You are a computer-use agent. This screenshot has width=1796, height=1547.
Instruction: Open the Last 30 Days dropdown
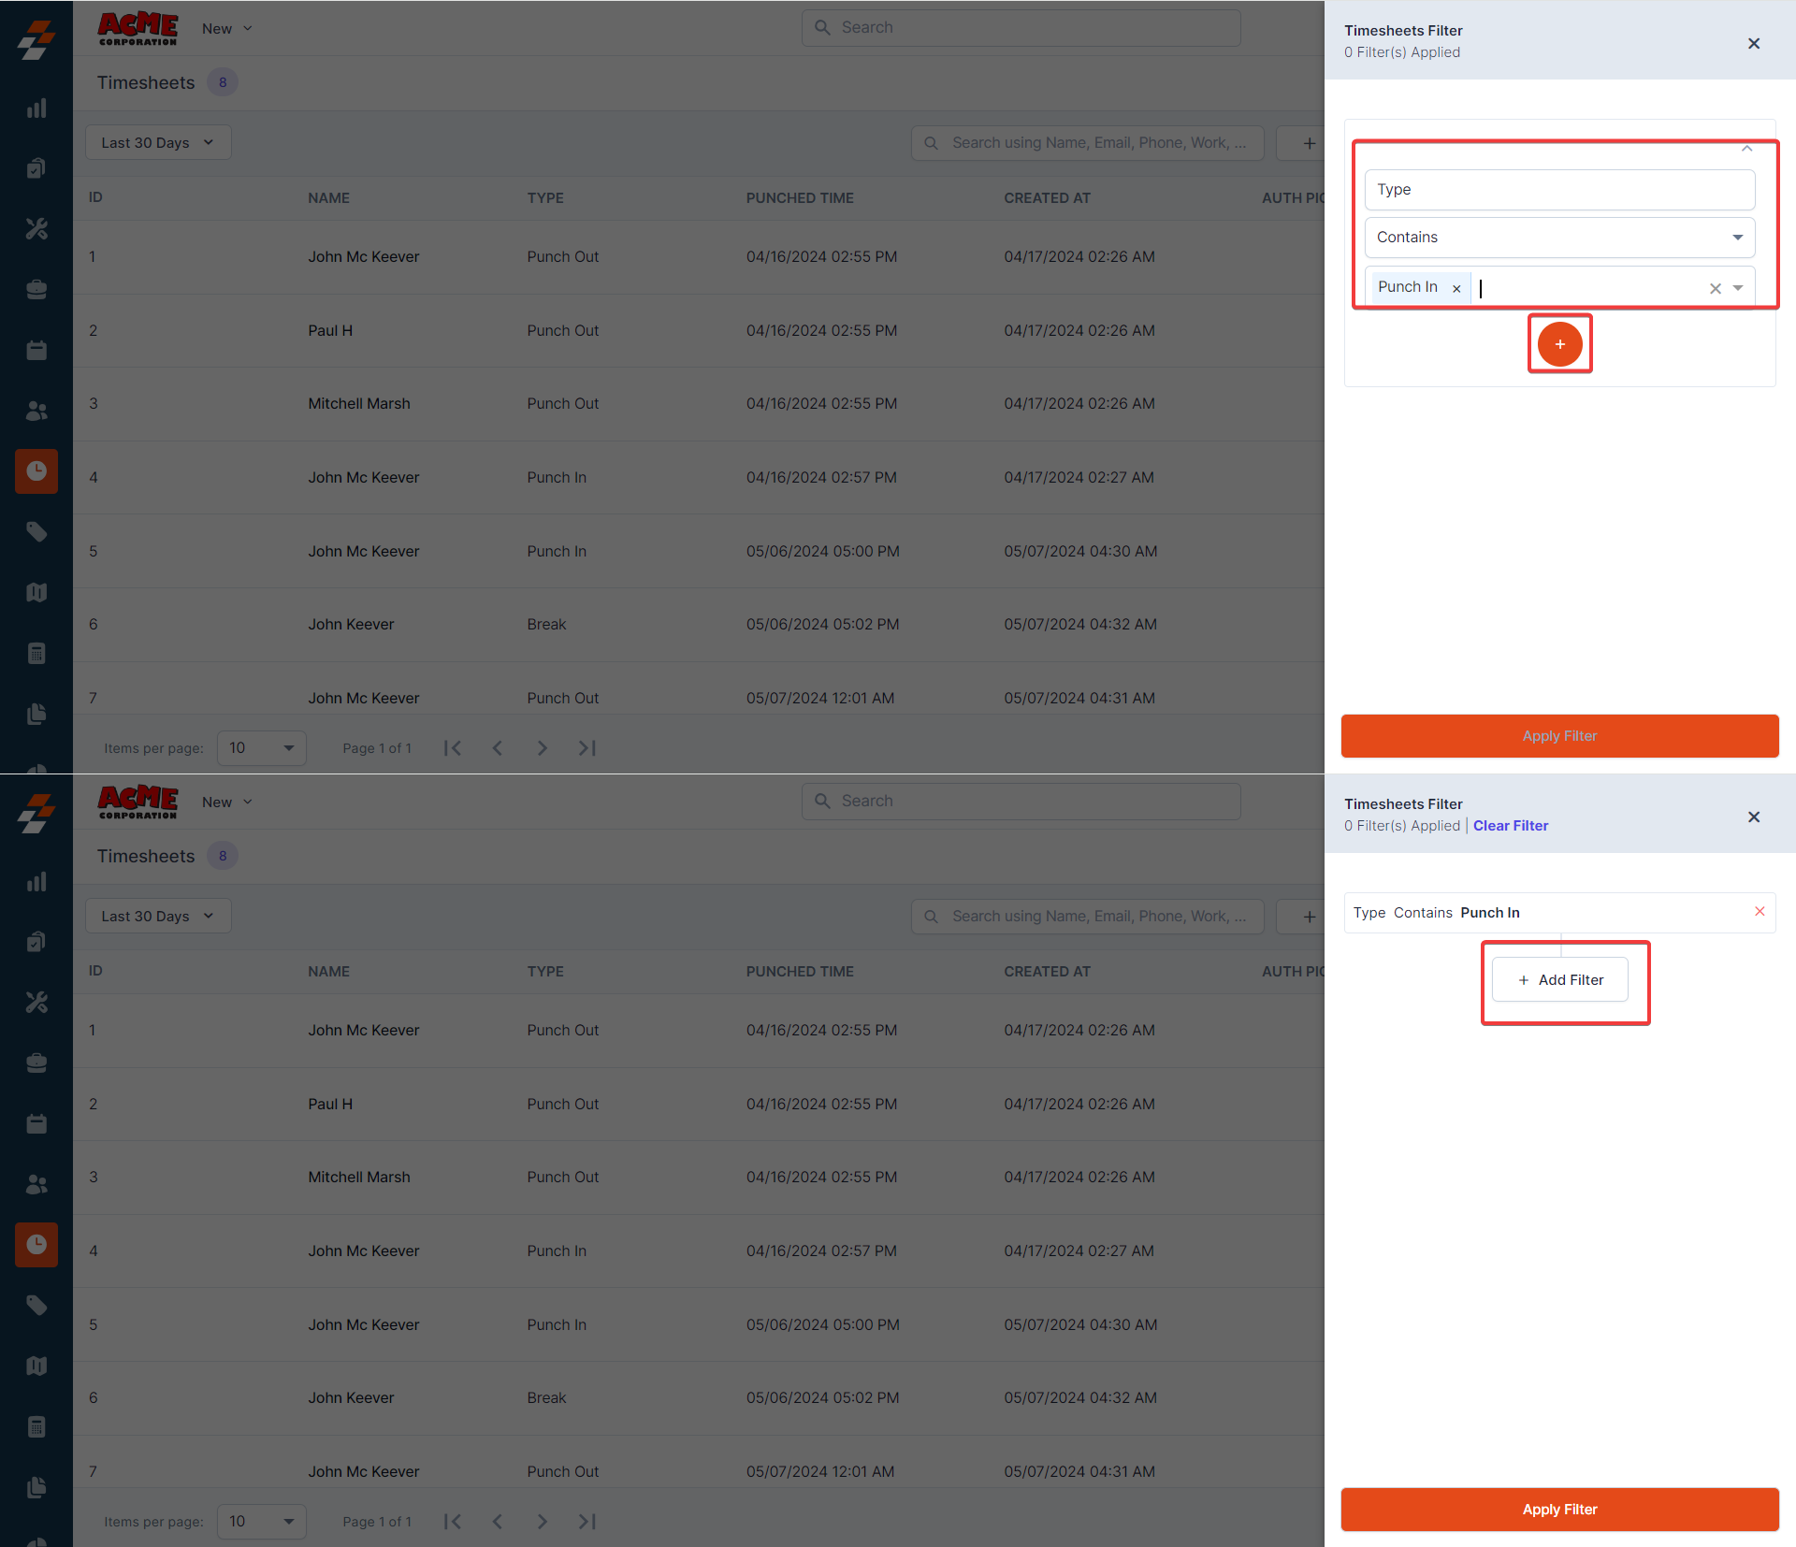point(157,142)
